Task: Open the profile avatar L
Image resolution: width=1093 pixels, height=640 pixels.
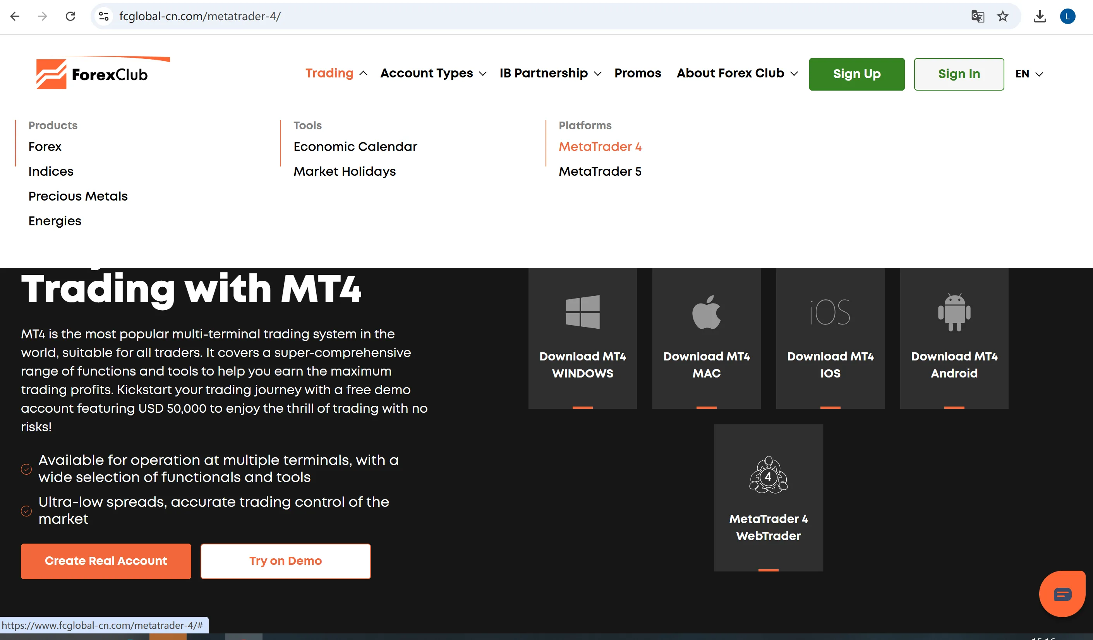Action: click(x=1067, y=17)
